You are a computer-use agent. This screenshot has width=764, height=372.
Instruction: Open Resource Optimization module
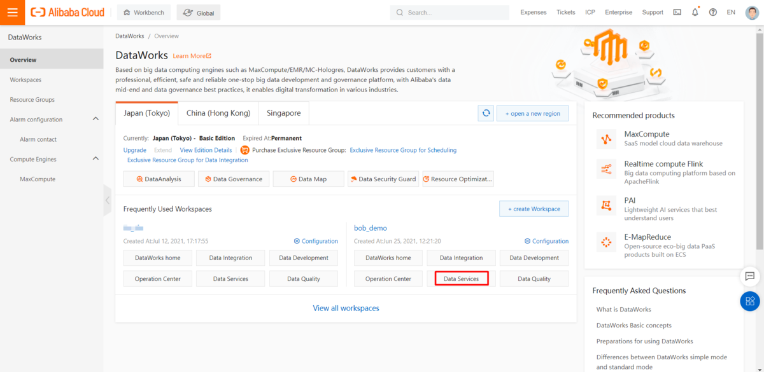(x=458, y=179)
